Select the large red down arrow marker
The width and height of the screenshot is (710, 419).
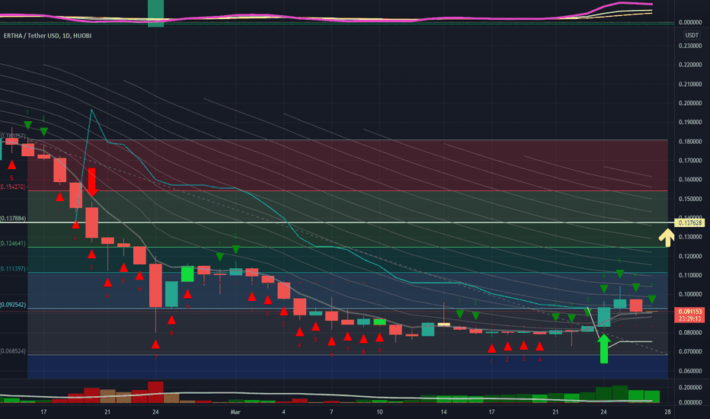click(x=92, y=182)
